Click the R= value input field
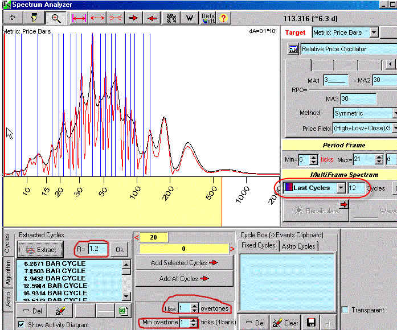 pos(97,249)
